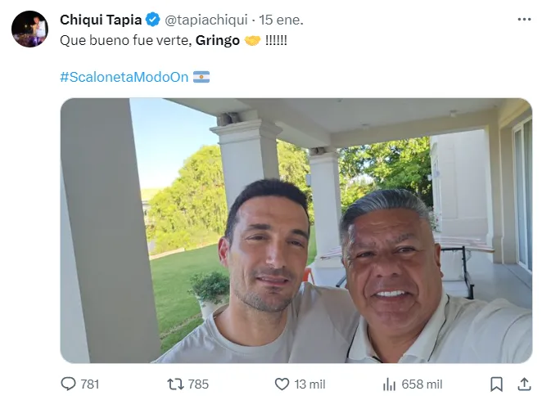Open the 15 ene. timestamp link
Image resolution: width=542 pixels, height=400 pixels.
pyautogui.click(x=281, y=20)
